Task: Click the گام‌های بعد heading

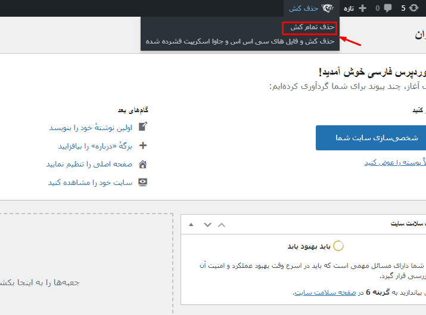Action: click(133, 110)
